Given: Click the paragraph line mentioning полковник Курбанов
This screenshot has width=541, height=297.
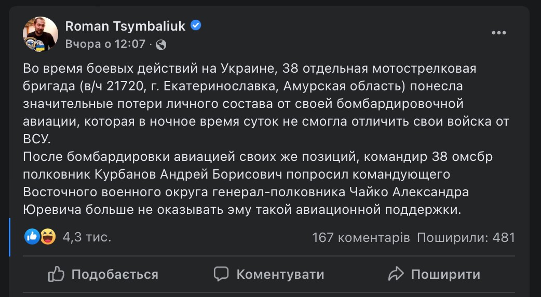Looking at the screenshot, I should point(236,173).
